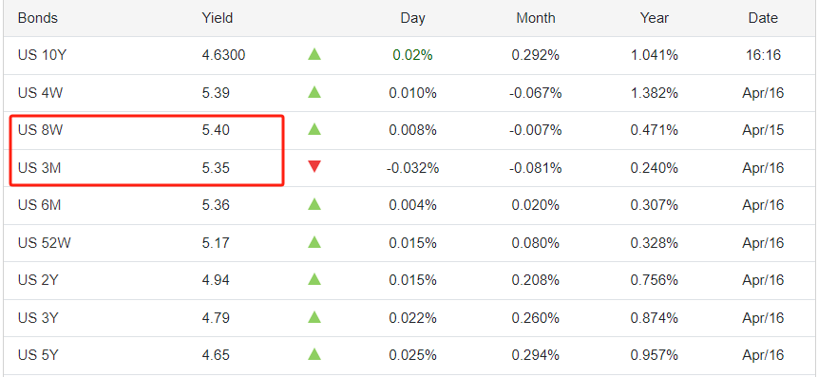Click the Year column header
This screenshot has height=377, width=818.
(655, 18)
